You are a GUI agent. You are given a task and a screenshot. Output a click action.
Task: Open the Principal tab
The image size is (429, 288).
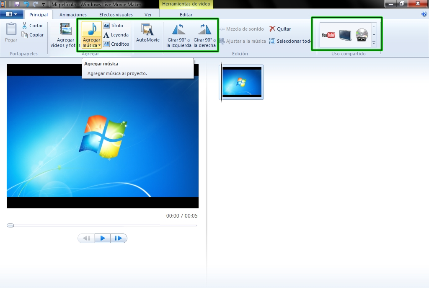pyautogui.click(x=38, y=15)
